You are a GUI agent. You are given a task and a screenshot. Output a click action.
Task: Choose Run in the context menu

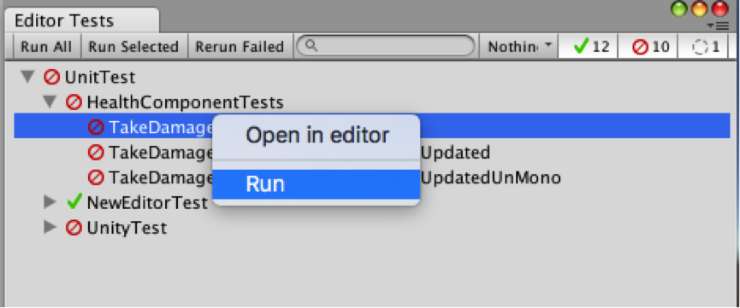[x=317, y=184]
